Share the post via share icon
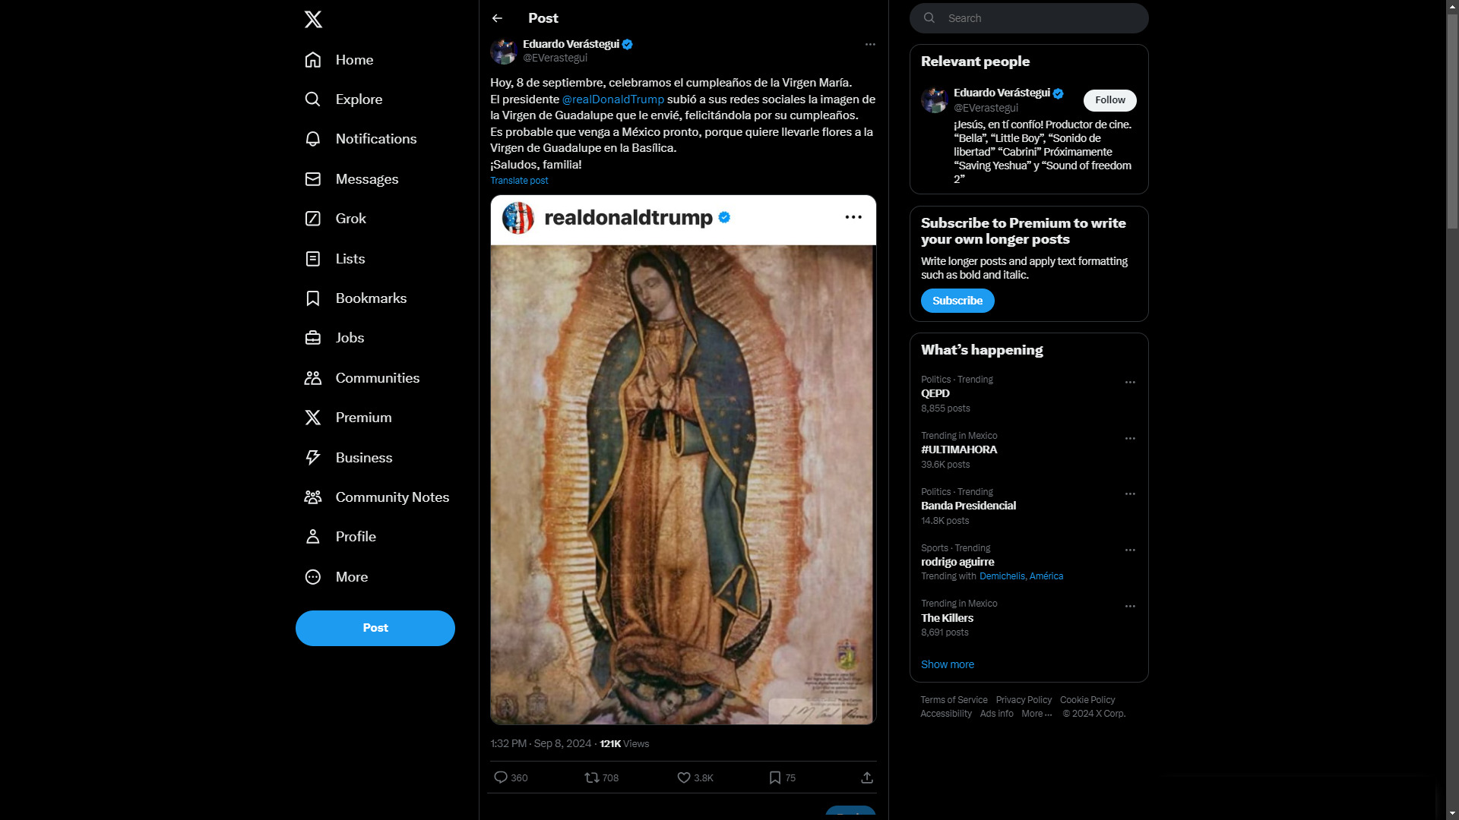 coord(867,777)
